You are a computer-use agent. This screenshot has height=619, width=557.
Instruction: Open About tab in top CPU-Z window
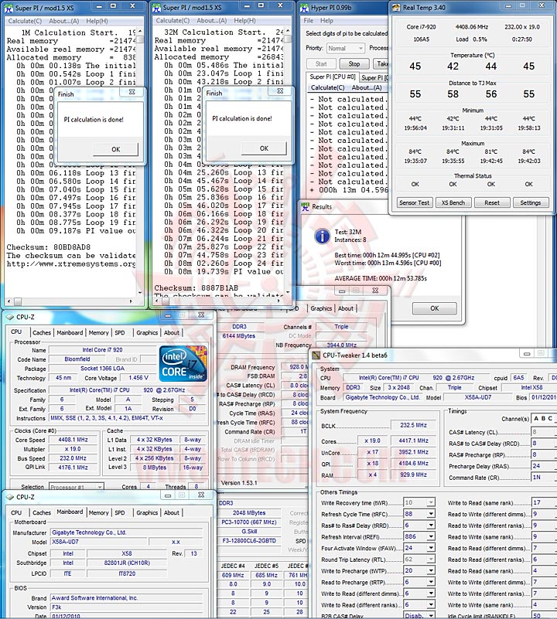(172, 332)
